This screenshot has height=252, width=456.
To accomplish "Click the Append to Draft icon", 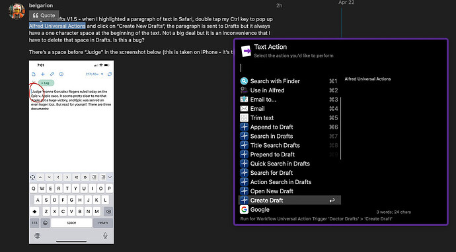I will point(244,127).
